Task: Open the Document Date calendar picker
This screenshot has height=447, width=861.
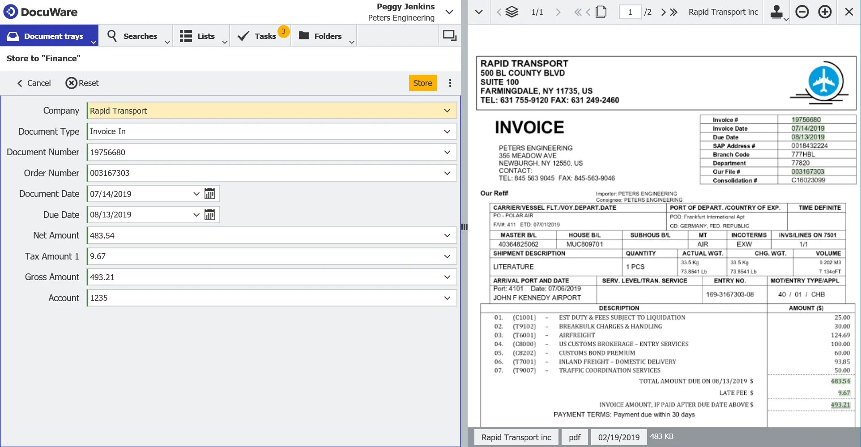Action: point(209,194)
